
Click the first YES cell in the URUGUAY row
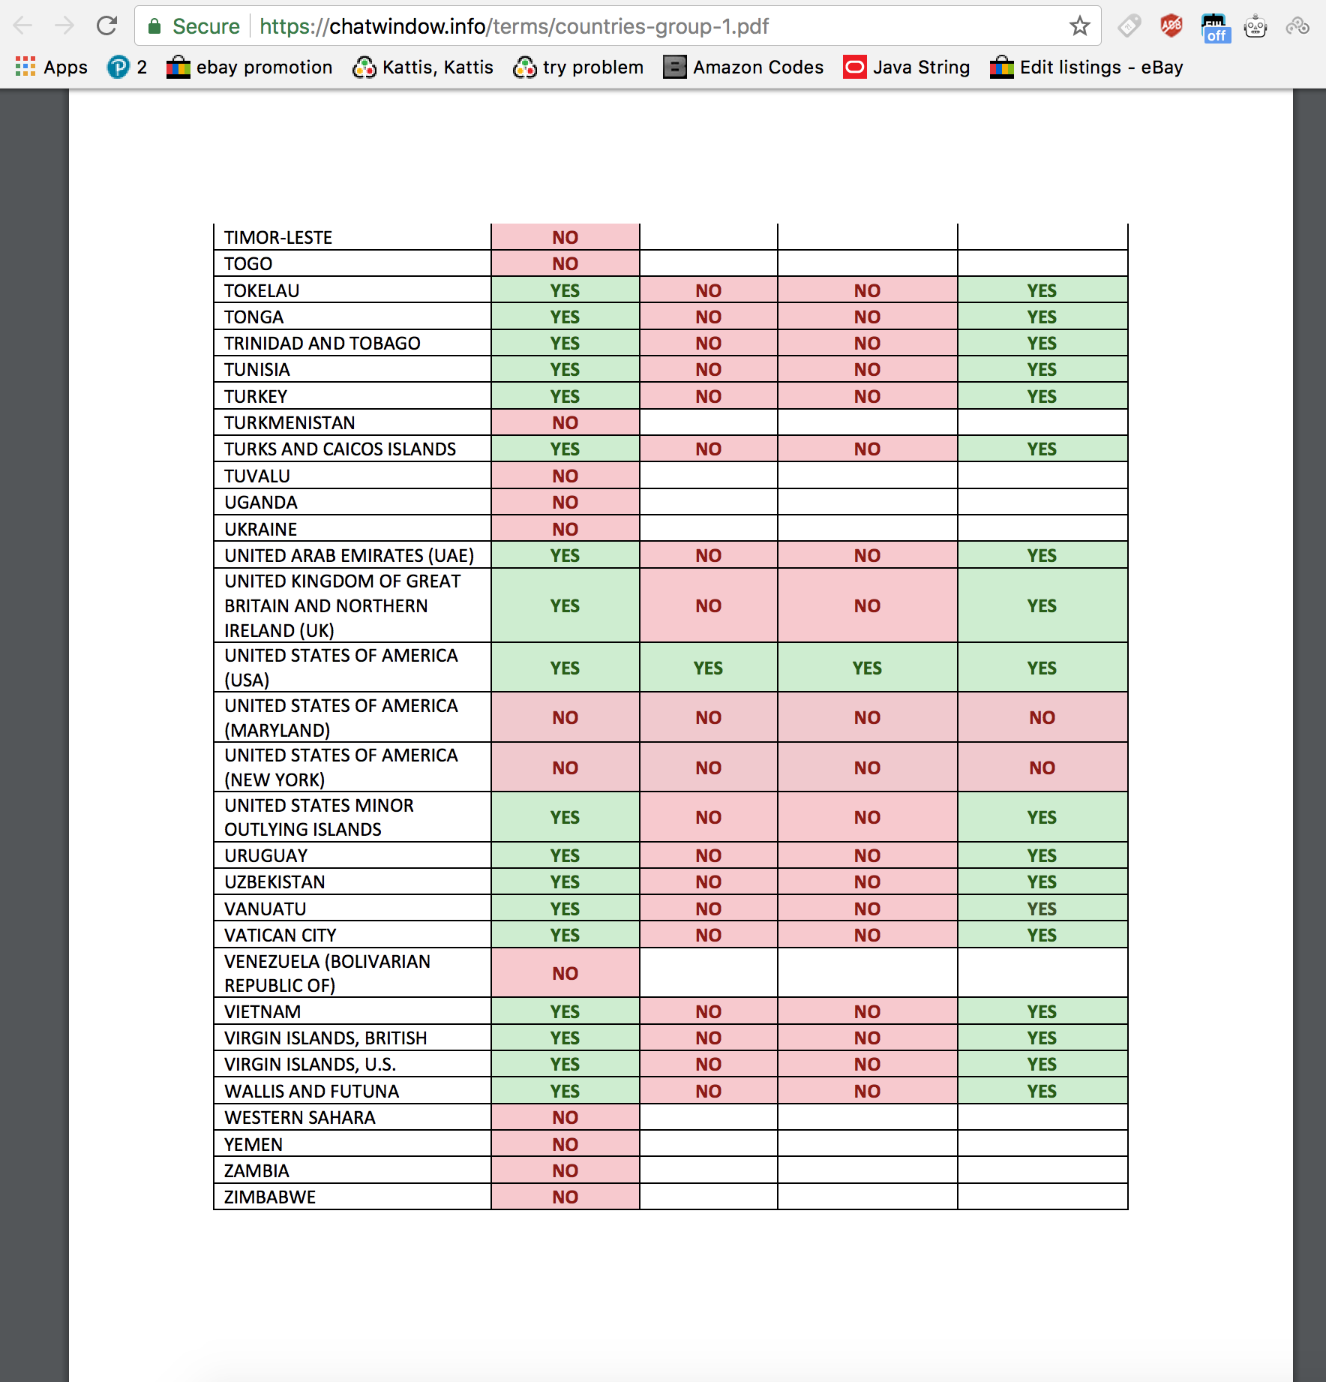tap(565, 855)
